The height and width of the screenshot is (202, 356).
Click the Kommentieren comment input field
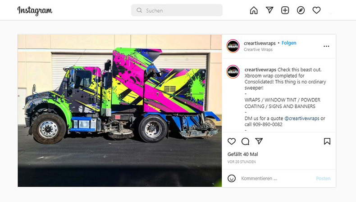[277, 179]
